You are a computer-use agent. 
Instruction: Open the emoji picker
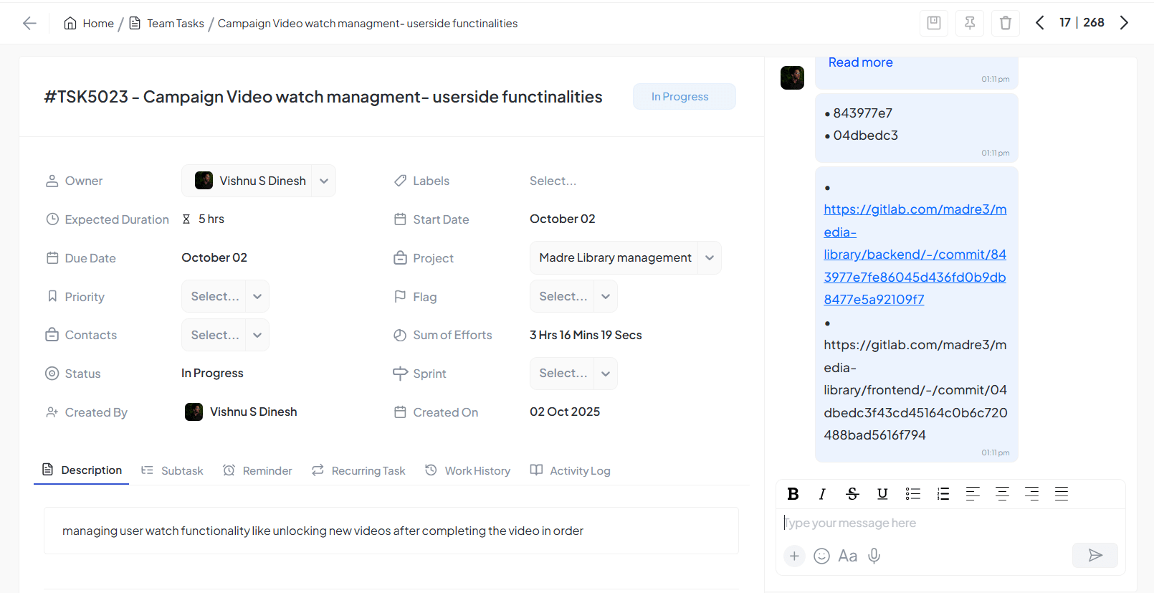tap(822, 556)
